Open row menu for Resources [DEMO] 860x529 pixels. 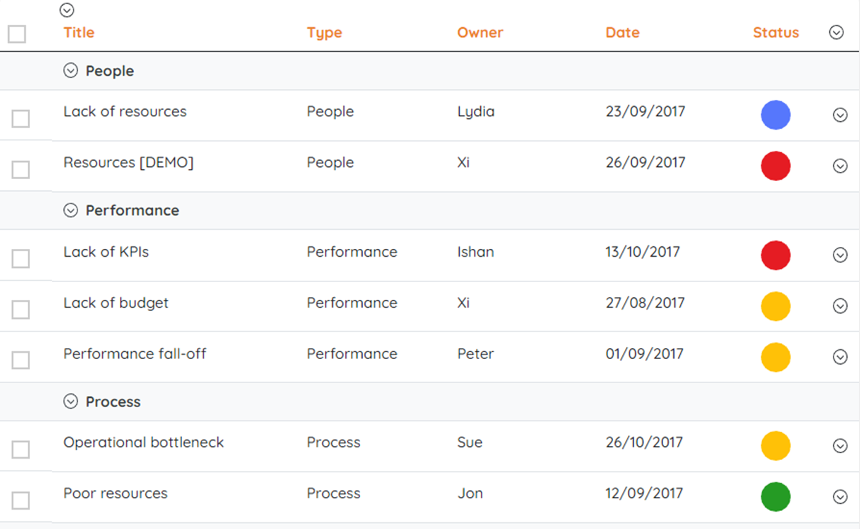[840, 166]
